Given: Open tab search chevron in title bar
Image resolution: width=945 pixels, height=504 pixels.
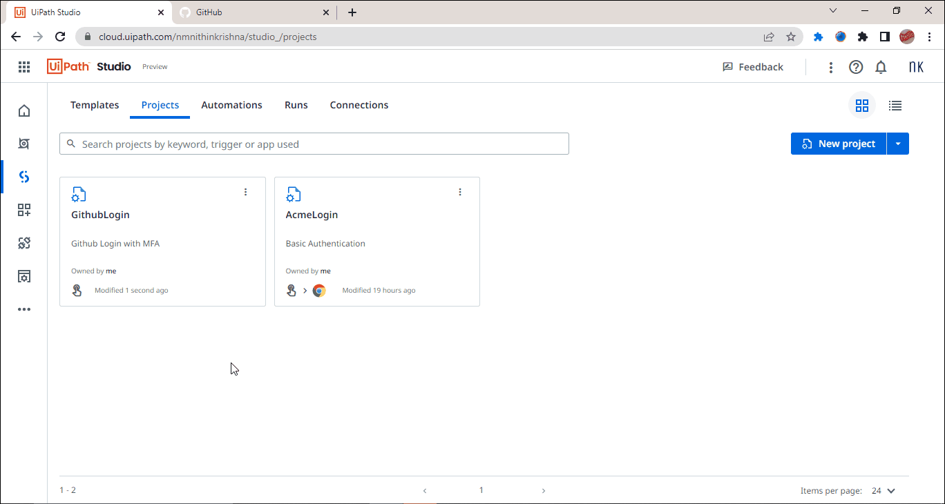Looking at the screenshot, I should point(833,10).
